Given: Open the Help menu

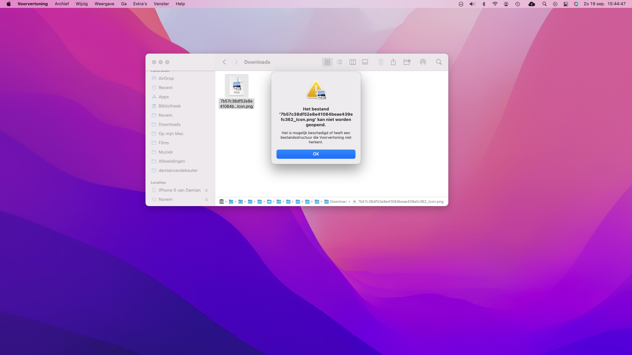Looking at the screenshot, I should (180, 4).
